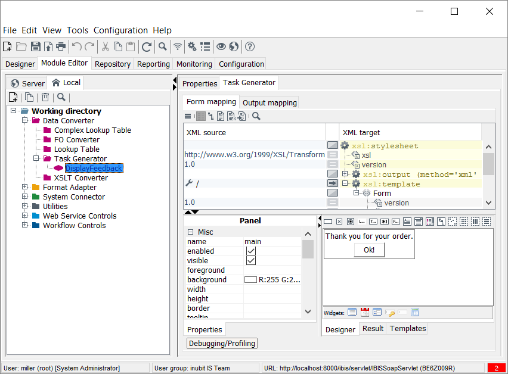
Task: Toggle the visible property checkbox
Action: (251, 261)
